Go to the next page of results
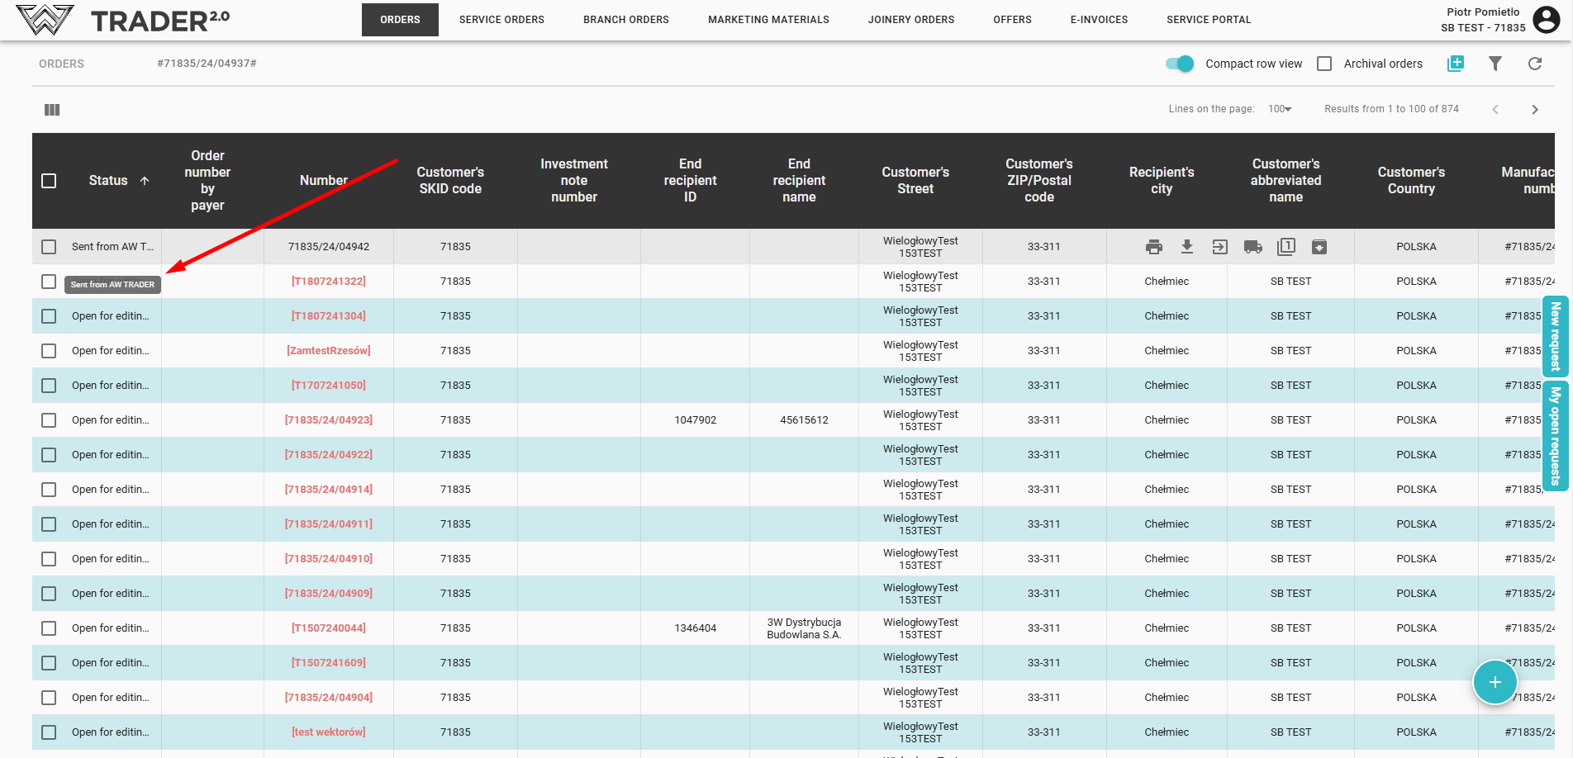 coord(1535,110)
